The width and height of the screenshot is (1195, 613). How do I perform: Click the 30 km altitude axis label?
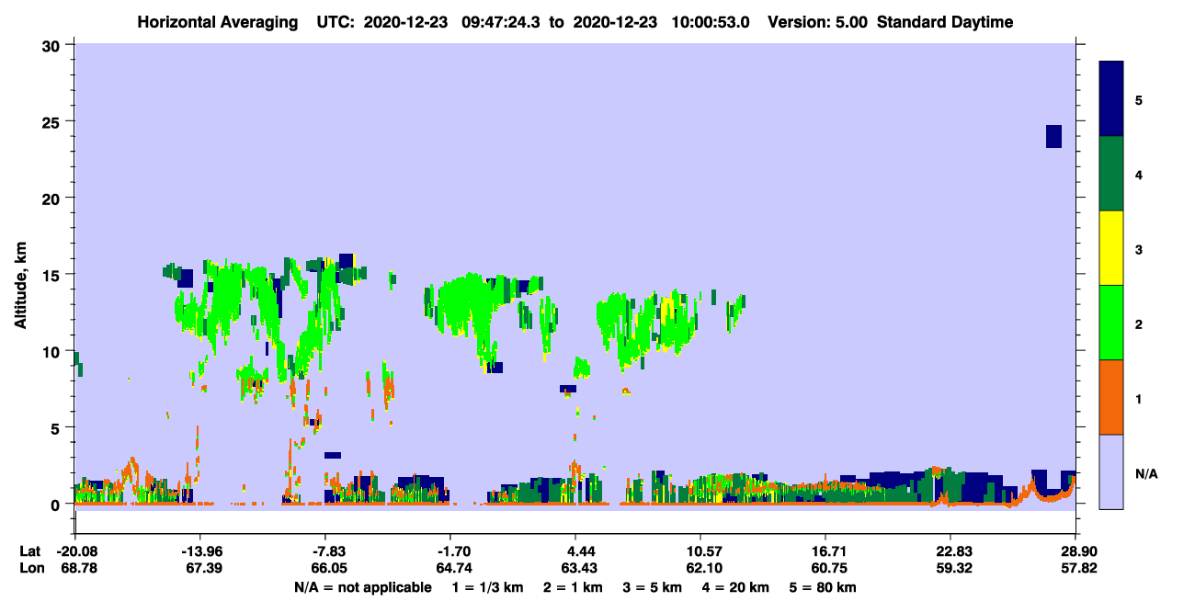pos(54,45)
